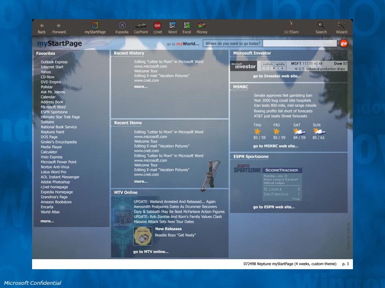Open the myStartPage toolbar icon
Screen dimensions: 385x288
pos(95,26)
